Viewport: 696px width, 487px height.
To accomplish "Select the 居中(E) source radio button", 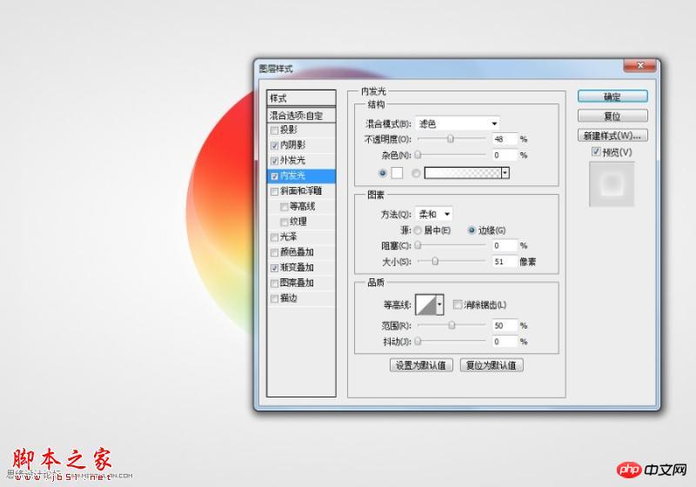I will point(418,230).
